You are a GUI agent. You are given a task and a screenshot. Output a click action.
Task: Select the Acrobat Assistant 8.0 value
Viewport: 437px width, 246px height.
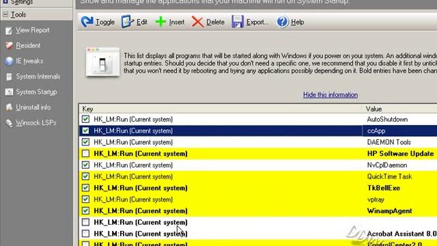pos(402,234)
